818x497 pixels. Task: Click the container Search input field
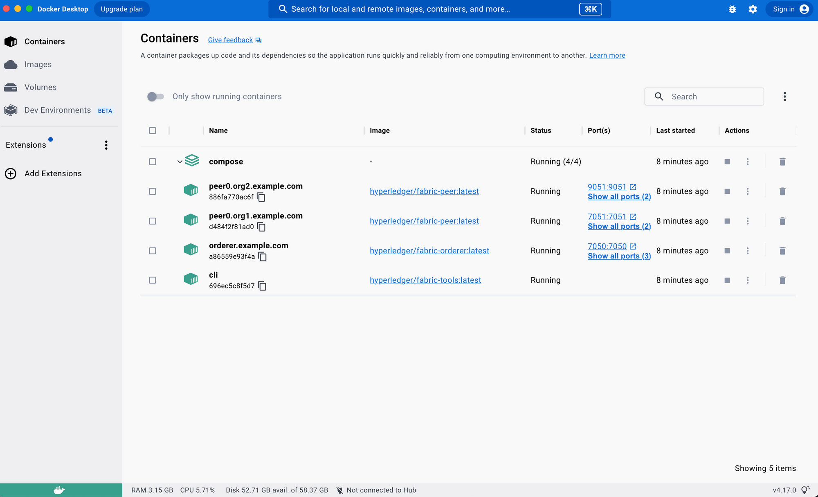point(704,97)
